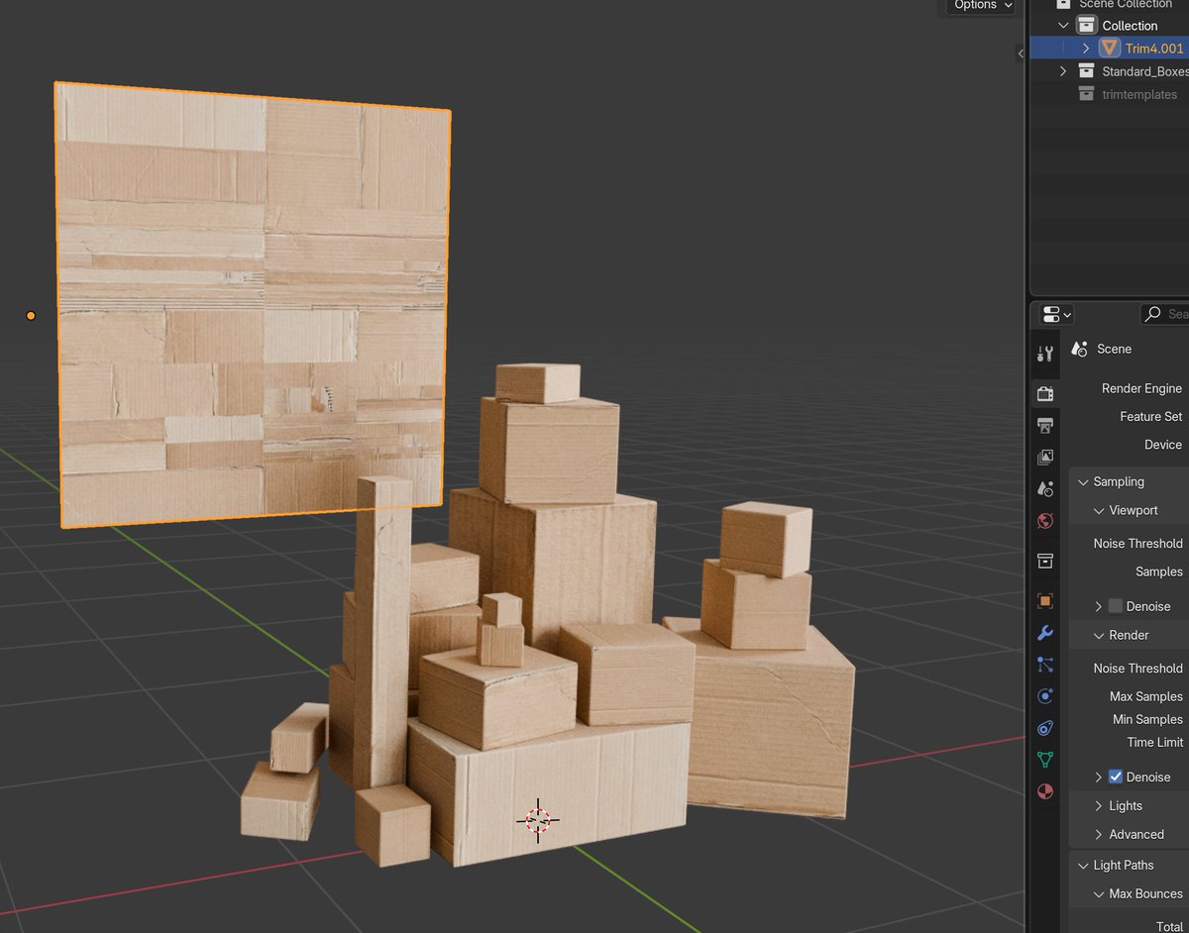1189x933 pixels.
Task: Click the Max Samples label
Action: pos(1145,696)
